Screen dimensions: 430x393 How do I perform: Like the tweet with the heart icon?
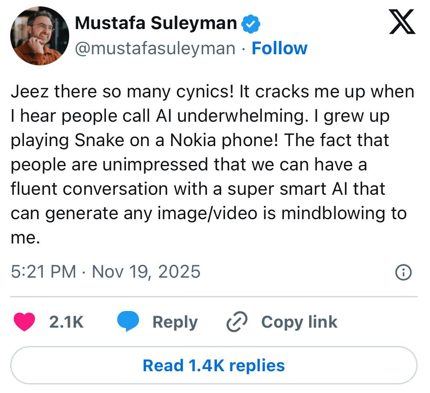pos(24,322)
